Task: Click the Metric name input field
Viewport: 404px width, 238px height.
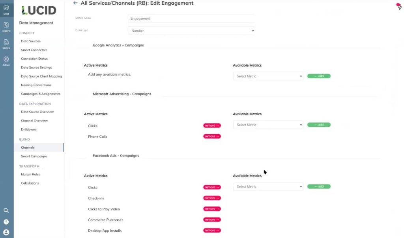Action: [x=191, y=18]
